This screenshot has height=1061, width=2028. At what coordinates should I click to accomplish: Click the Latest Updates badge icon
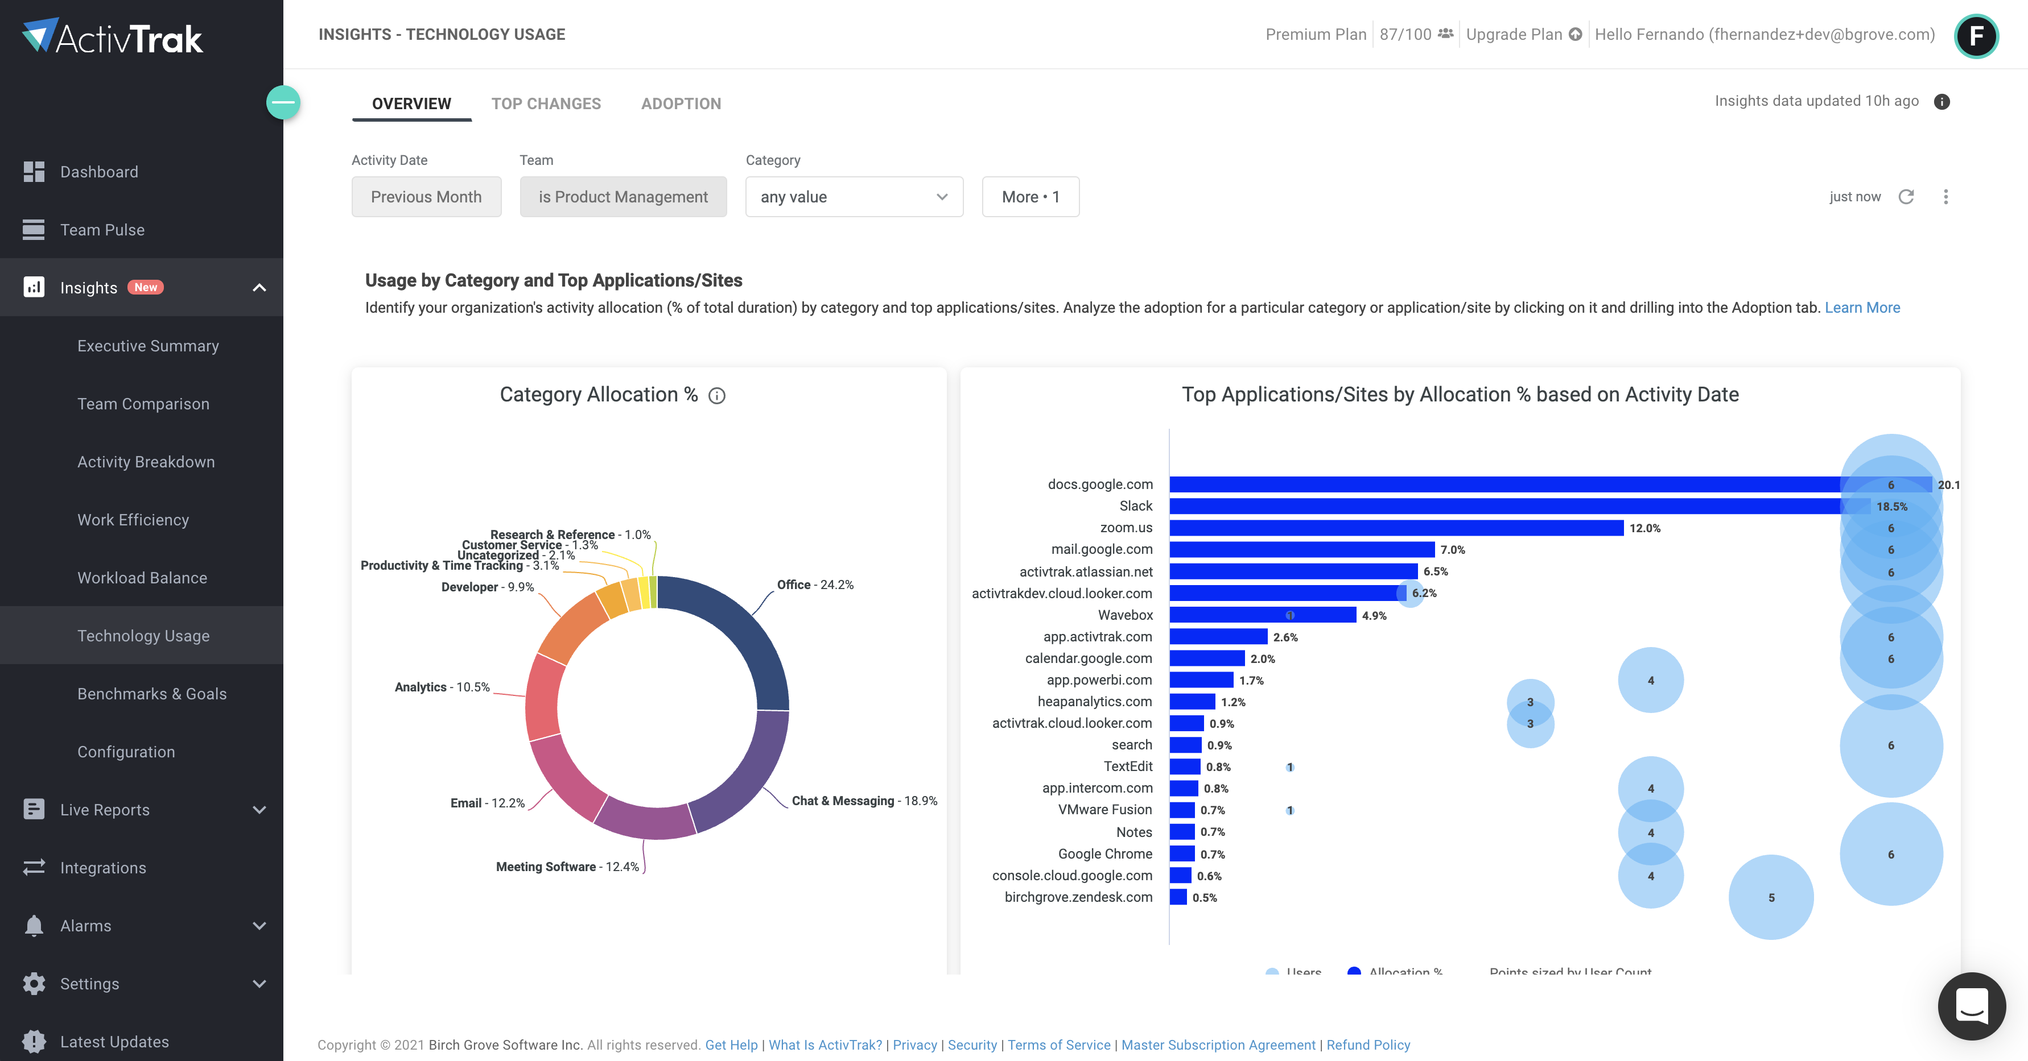pos(34,1041)
